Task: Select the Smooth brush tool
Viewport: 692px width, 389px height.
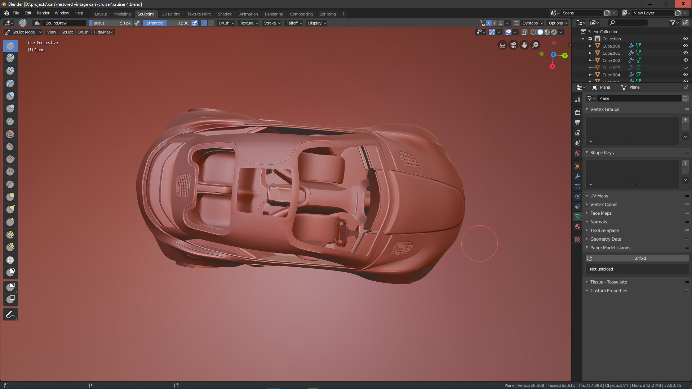Action: click(10, 134)
